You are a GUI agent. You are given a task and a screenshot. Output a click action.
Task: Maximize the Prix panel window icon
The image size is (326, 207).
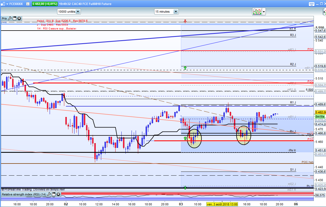point(15,18)
